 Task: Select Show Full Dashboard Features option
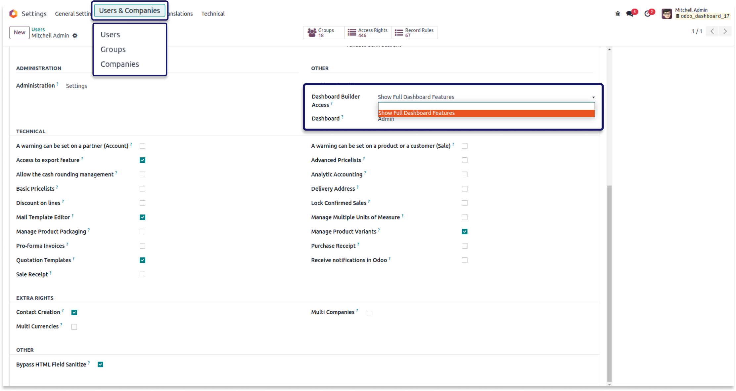coord(417,113)
